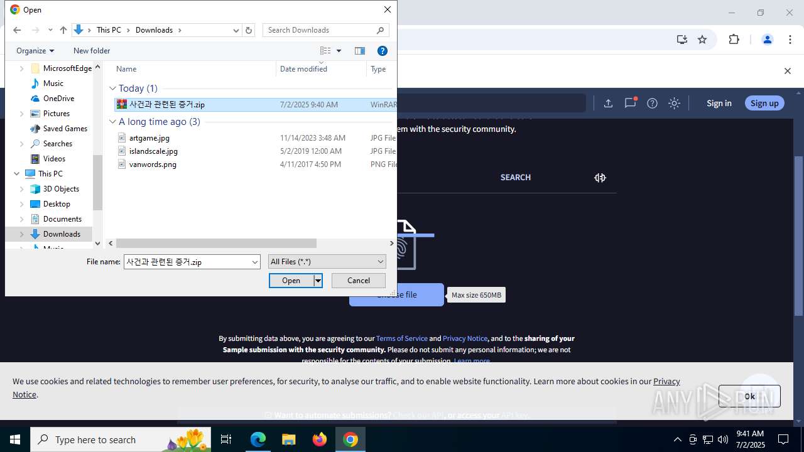Open Privacy Notice link in agreement text
Image resolution: width=804 pixels, height=452 pixels.
point(465,338)
